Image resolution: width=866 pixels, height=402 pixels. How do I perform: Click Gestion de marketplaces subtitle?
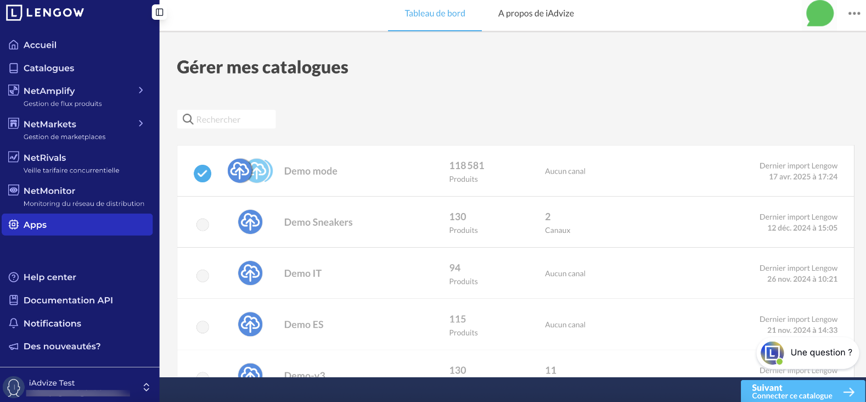(64, 137)
